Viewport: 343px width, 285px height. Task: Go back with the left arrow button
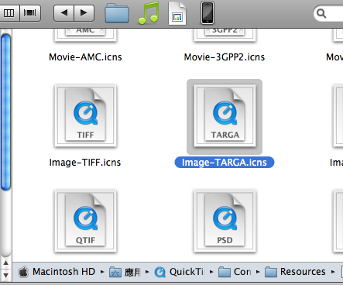pos(63,13)
